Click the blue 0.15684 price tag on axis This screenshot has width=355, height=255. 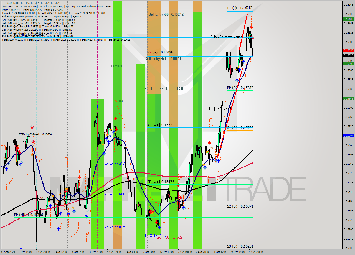[x=348, y=136]
